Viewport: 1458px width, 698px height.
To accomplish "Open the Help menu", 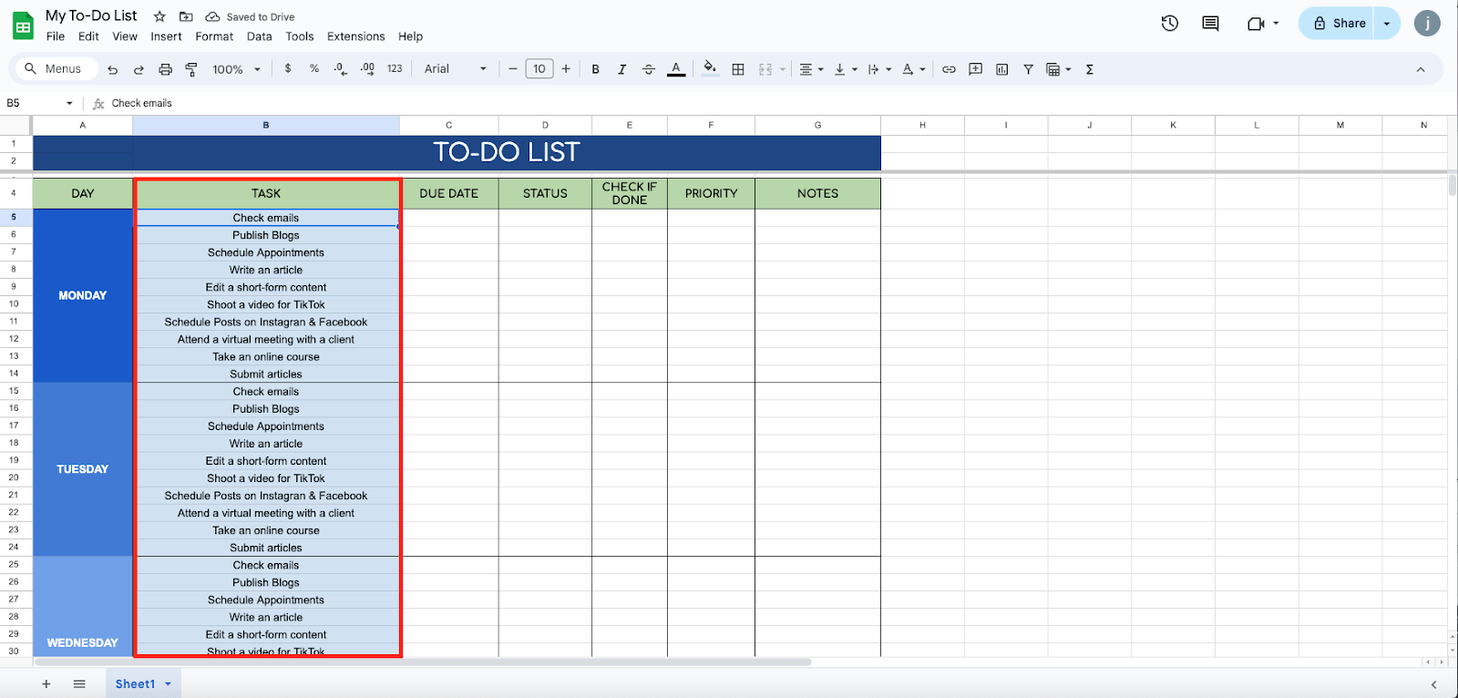I will point(410,36).
